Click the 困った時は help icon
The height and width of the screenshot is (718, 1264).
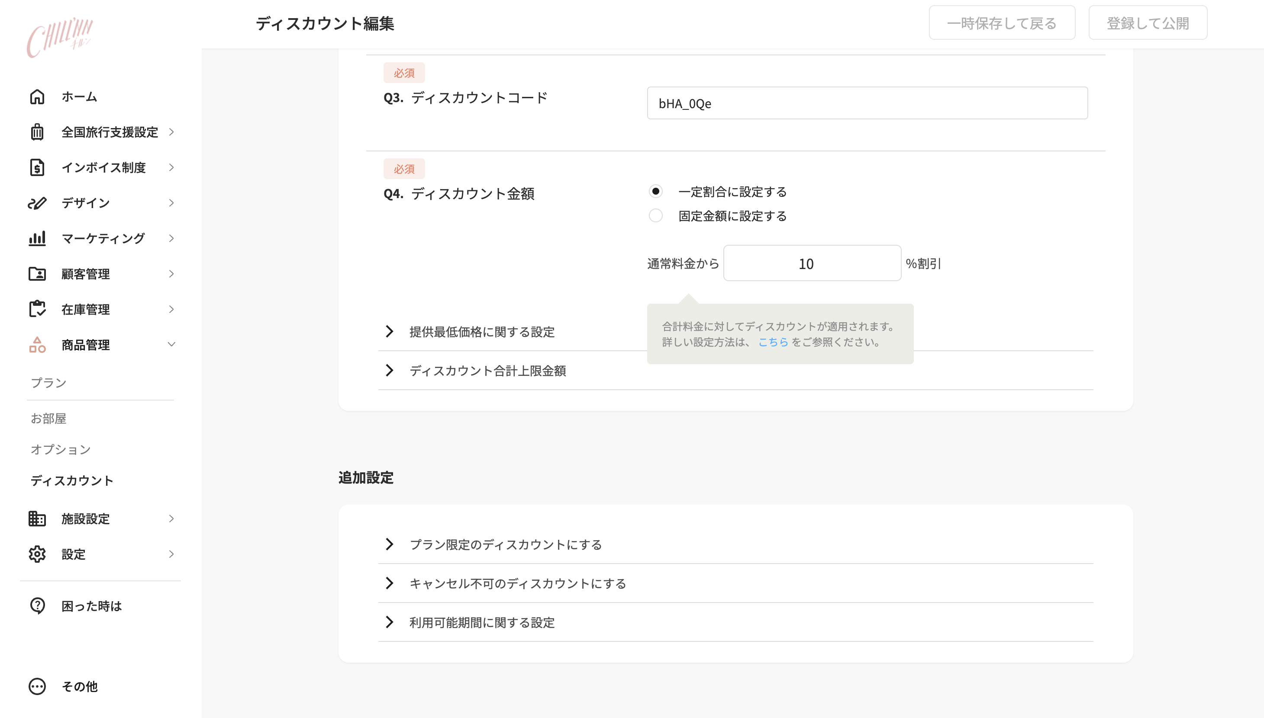click(x=37, y=606)
